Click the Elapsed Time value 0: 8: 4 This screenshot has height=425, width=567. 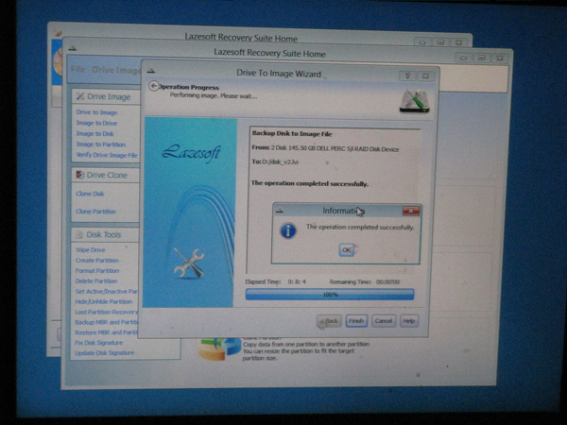pyautogui.click(x=297, y=281)
